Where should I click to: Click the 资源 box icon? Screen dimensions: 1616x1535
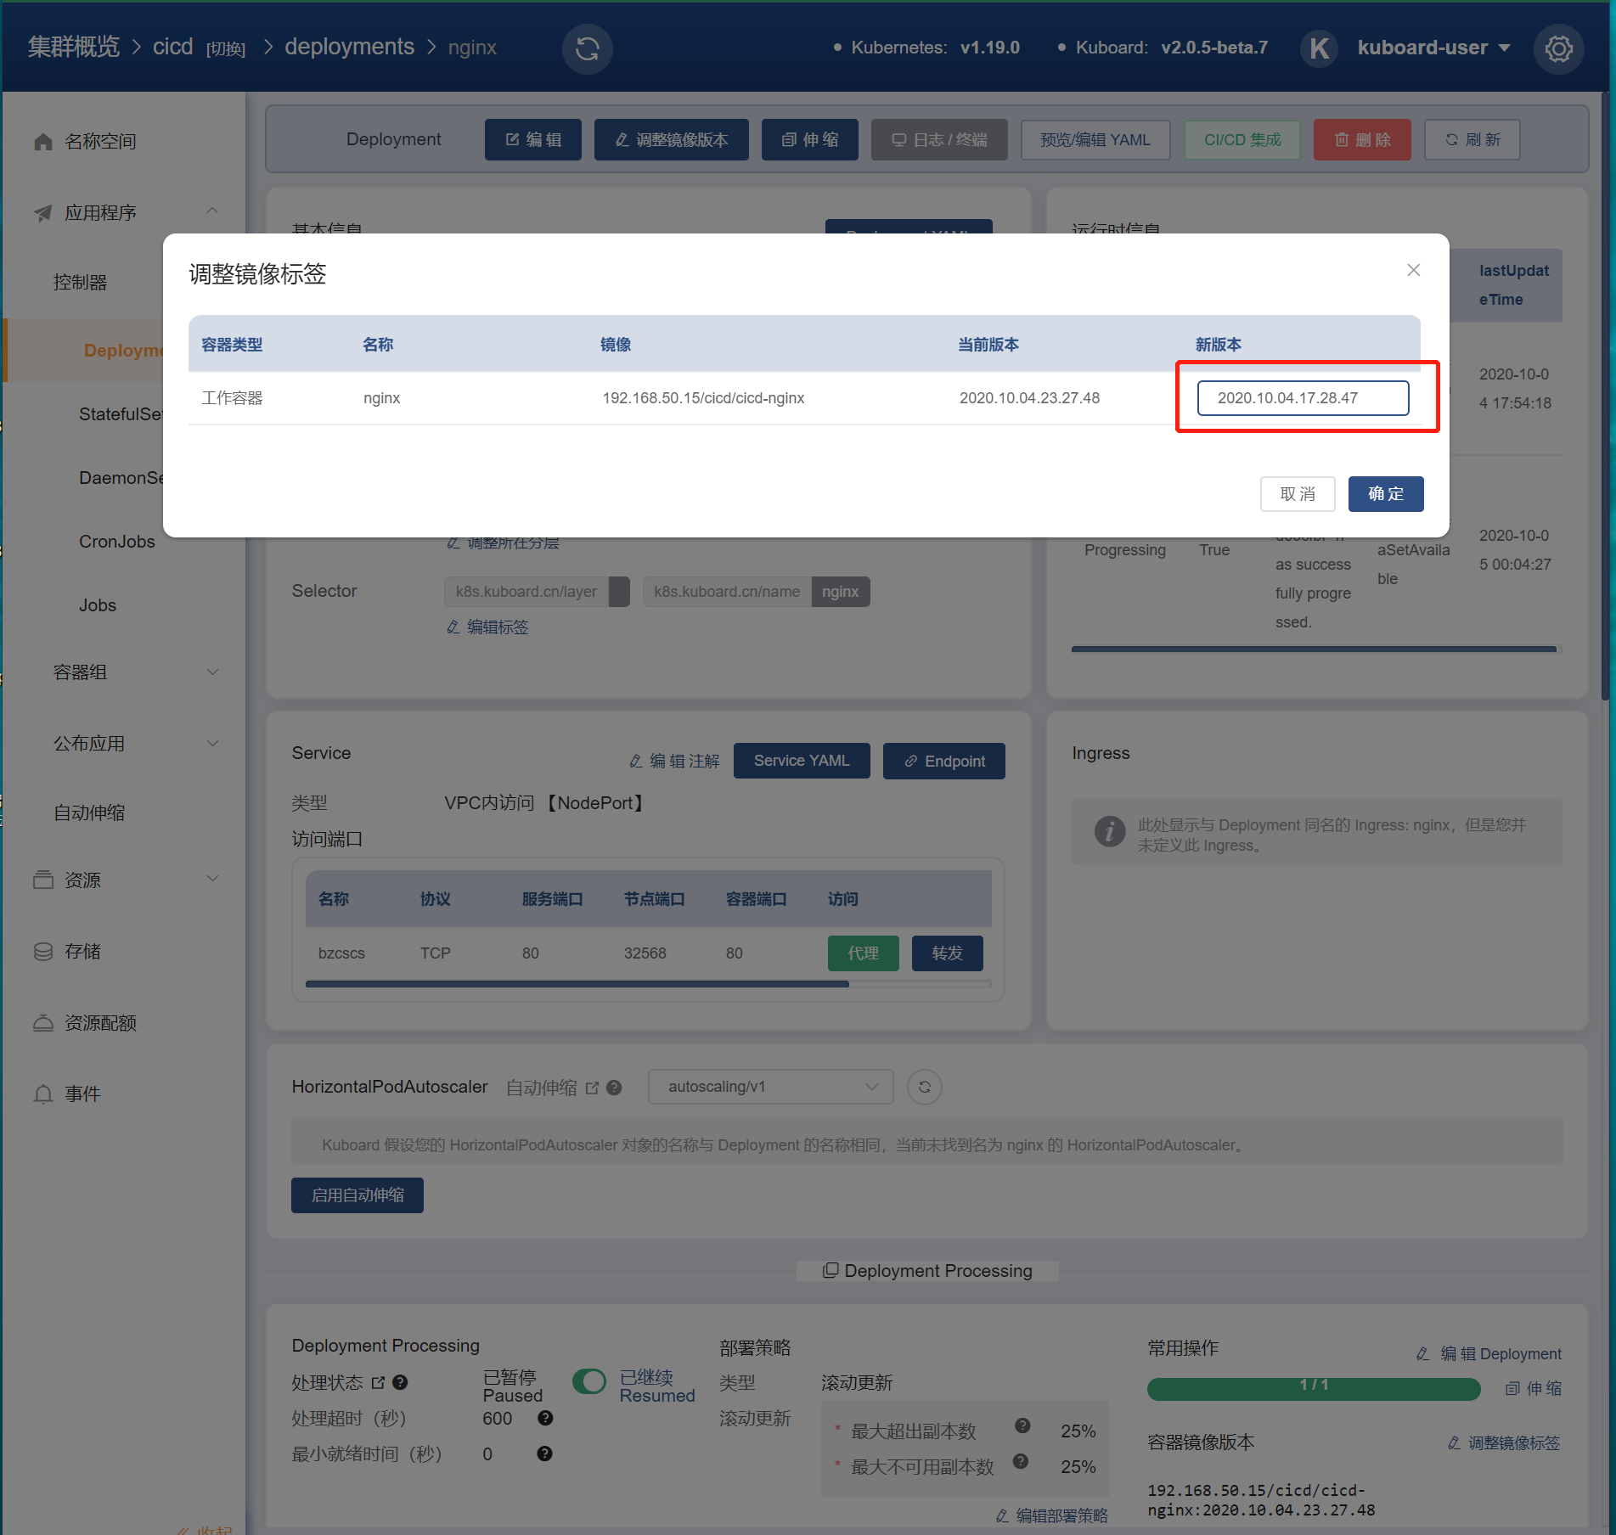[x=43, y=880]
